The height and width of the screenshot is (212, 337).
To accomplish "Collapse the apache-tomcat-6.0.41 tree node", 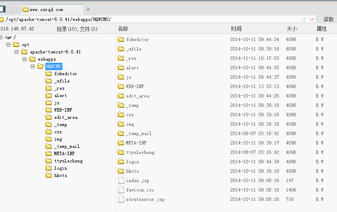I will pyautogui.click(x=17, y=52).
